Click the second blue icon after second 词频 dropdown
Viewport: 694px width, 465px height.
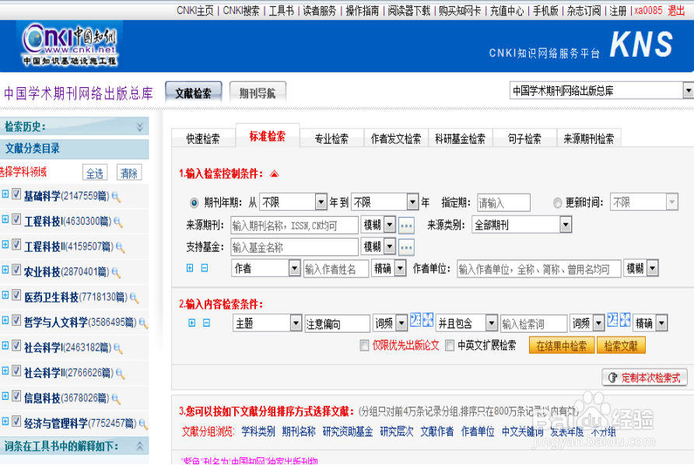(625, 320)
